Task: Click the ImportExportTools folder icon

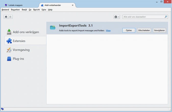Action: 53,27
